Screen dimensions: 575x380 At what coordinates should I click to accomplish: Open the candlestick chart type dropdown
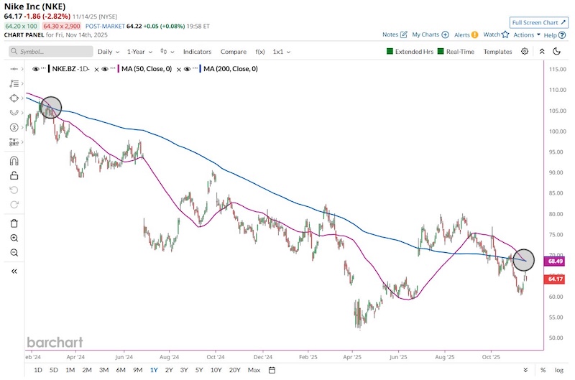(x=167, y=52)
